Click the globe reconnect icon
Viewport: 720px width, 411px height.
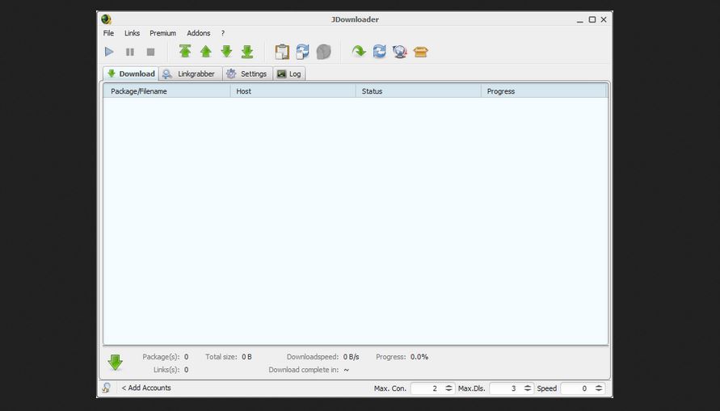pos(400,52)
